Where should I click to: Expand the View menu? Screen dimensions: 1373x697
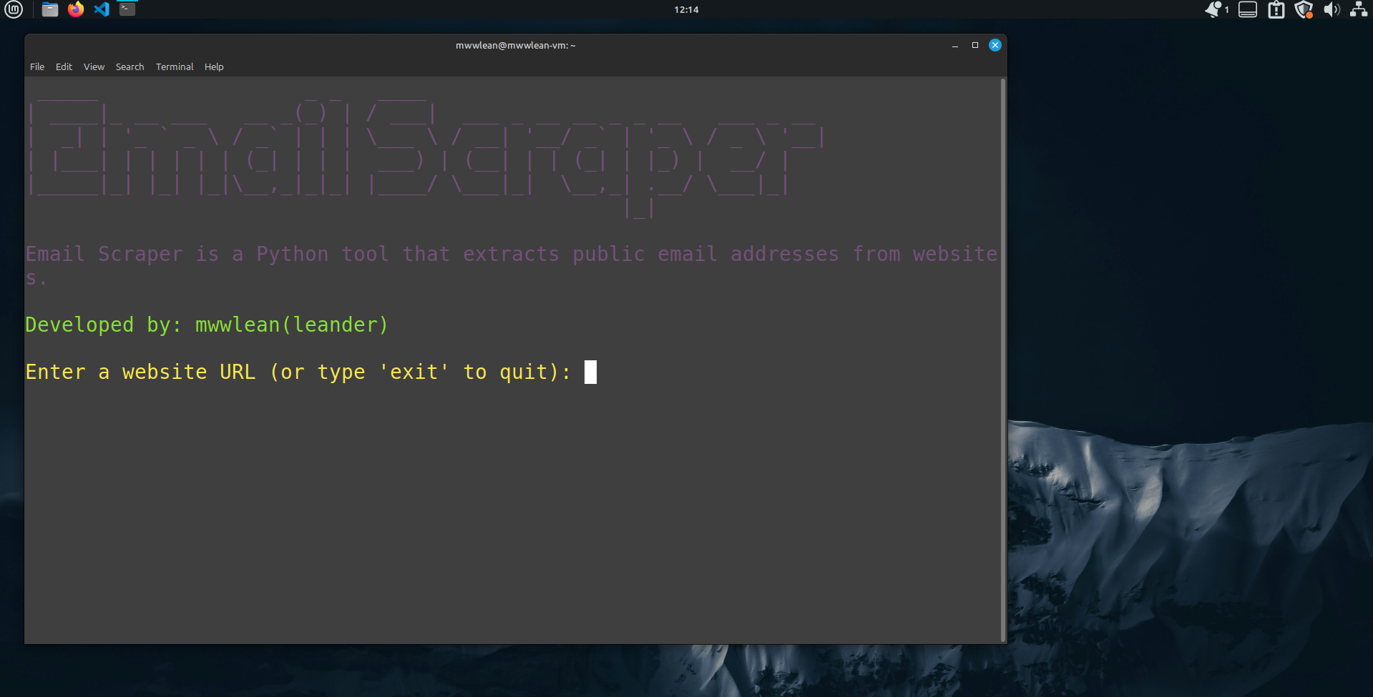[94, 66]
